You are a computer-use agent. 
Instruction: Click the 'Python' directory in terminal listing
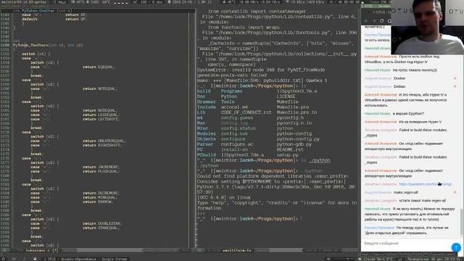click(229, 96)
